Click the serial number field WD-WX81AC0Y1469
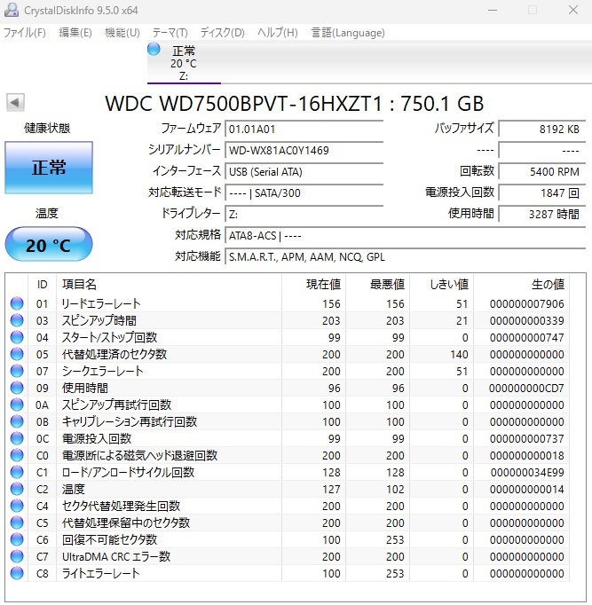The height and width of the screenshot is (605, 592). 304,150
